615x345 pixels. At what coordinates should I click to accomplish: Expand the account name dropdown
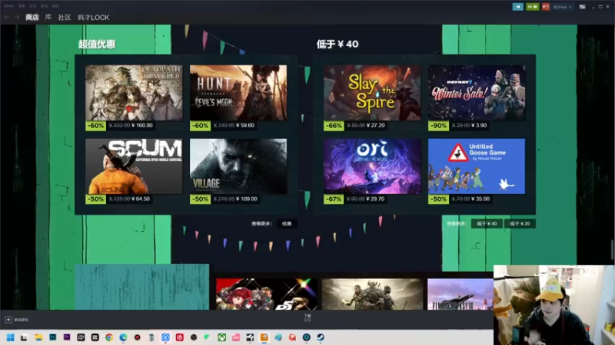pos(562,7)
